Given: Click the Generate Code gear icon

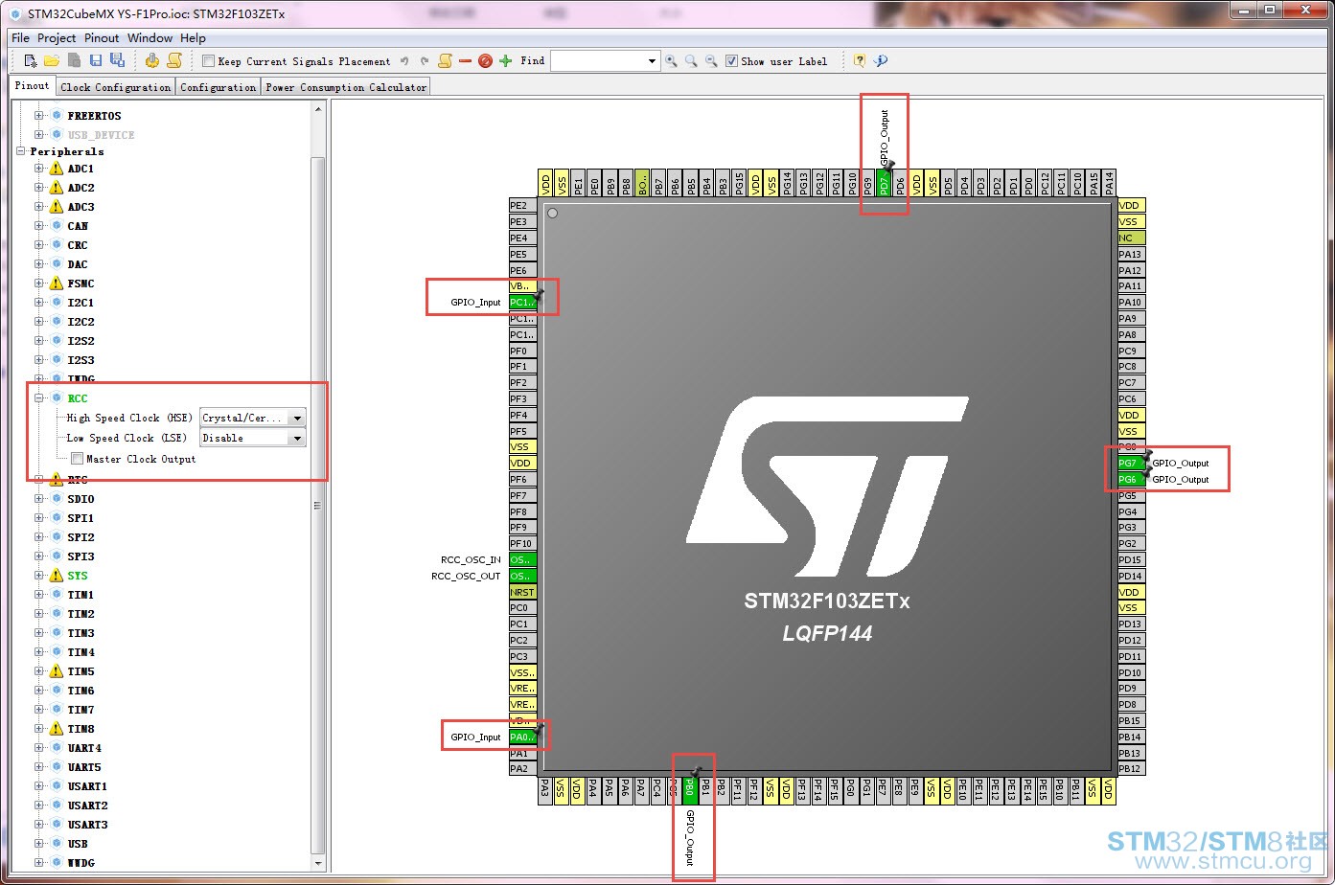Looking at the screenshot, I should pos(152,60).
